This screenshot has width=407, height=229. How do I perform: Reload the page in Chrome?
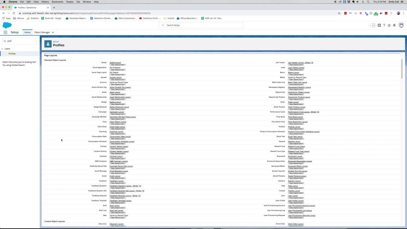pyautogui.click(x=14, y=13)
